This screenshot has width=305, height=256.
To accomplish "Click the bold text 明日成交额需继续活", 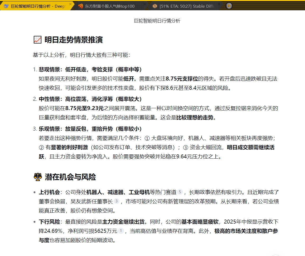I will [251, 148].
